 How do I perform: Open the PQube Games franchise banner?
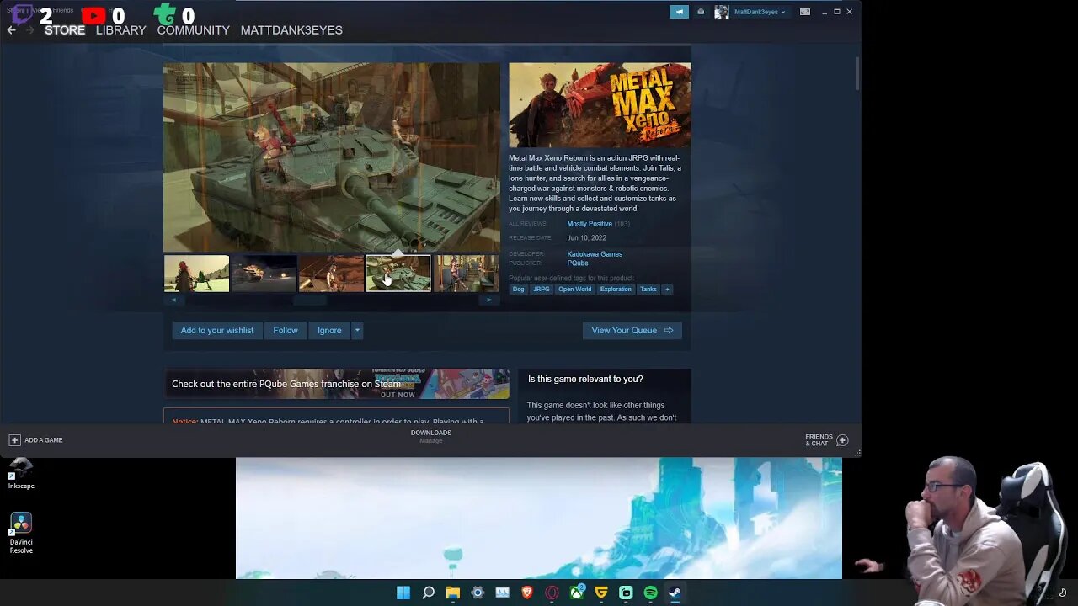click(336, 384)
